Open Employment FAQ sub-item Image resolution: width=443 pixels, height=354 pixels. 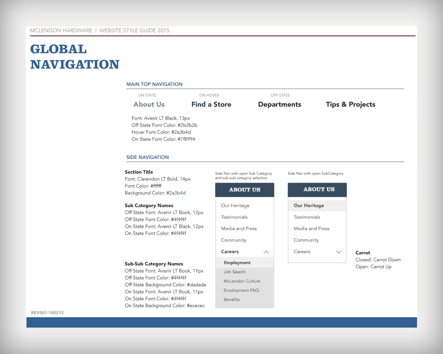(241, 290)
